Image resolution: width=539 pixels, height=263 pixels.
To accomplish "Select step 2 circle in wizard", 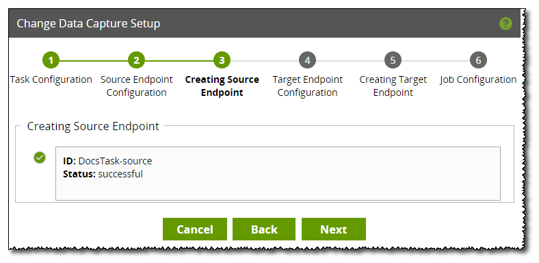I will [x=137, y=60].
